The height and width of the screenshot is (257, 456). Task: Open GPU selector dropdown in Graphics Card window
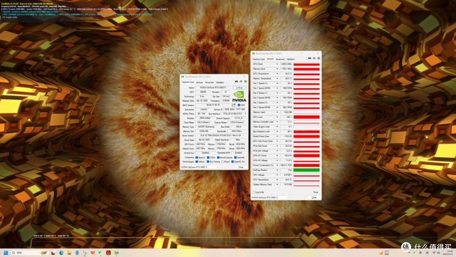pos(199,167)
